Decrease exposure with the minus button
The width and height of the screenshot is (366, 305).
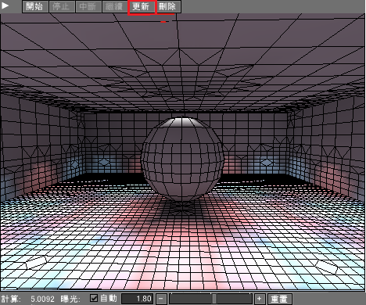click(x=162, y=299)
